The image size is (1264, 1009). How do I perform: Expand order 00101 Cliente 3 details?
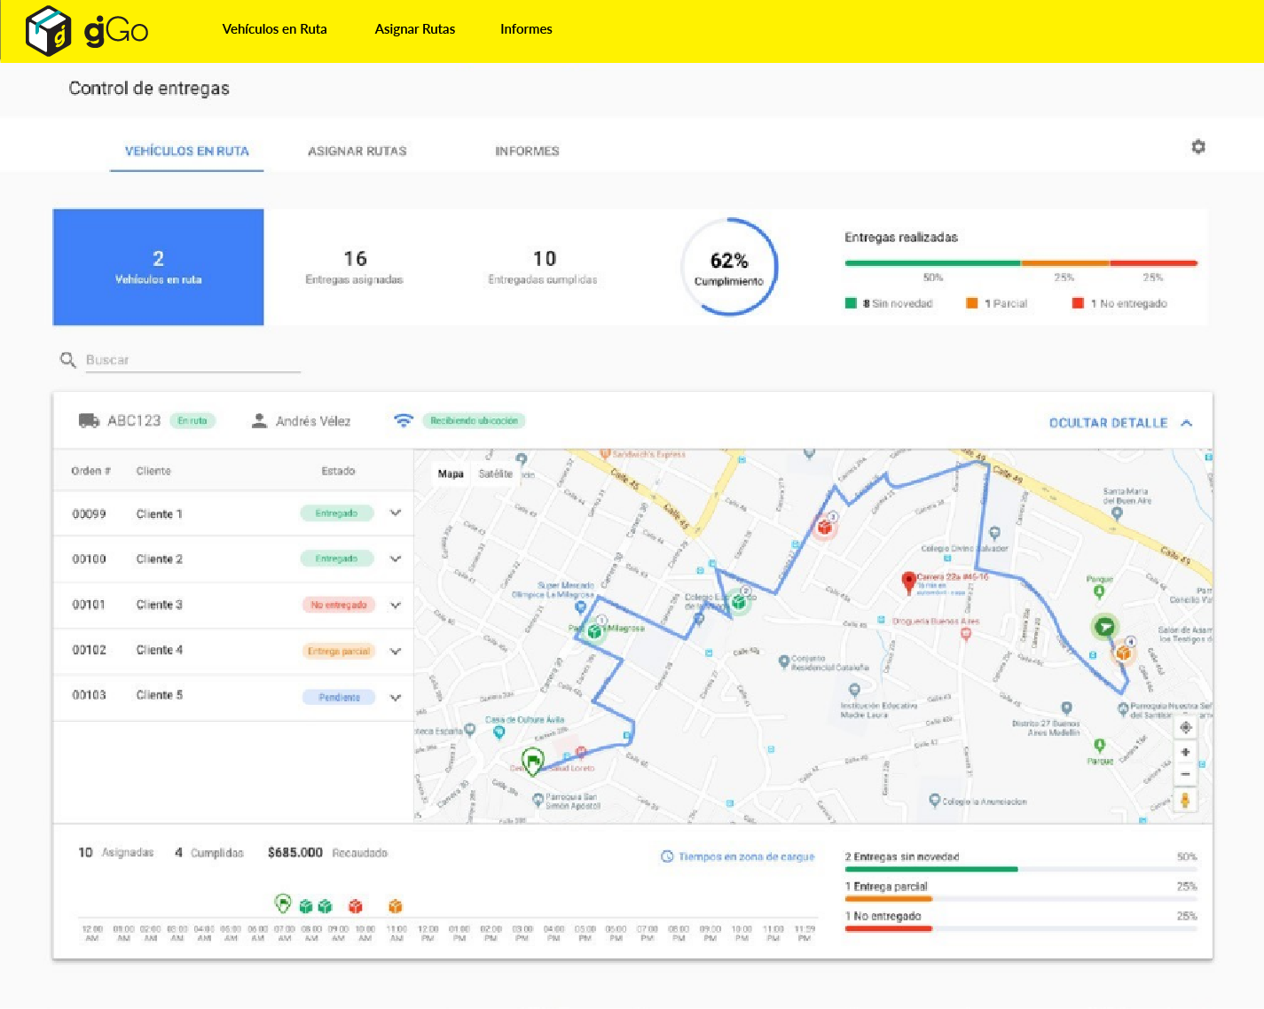coord(396,605)
